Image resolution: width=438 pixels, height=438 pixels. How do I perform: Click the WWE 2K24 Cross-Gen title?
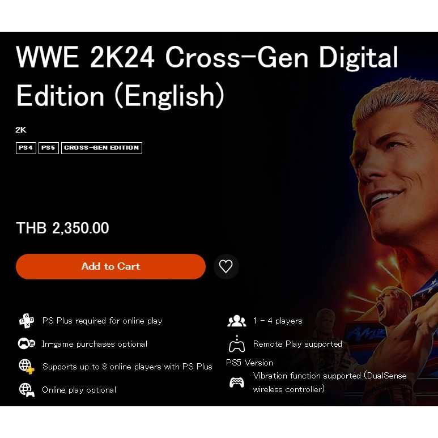click(x=207, y=76)
